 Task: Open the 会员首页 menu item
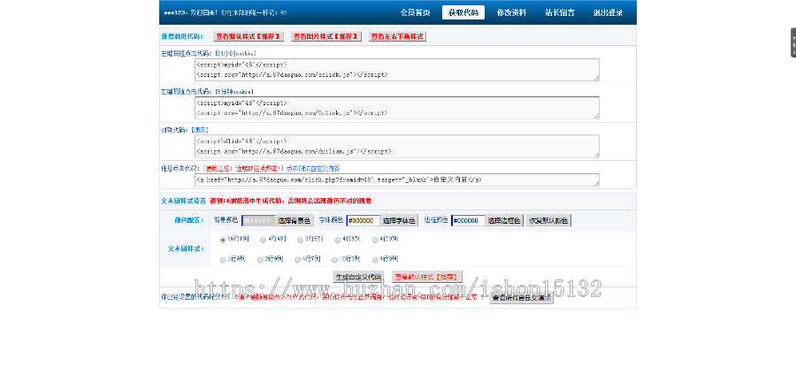pos(415,12)
